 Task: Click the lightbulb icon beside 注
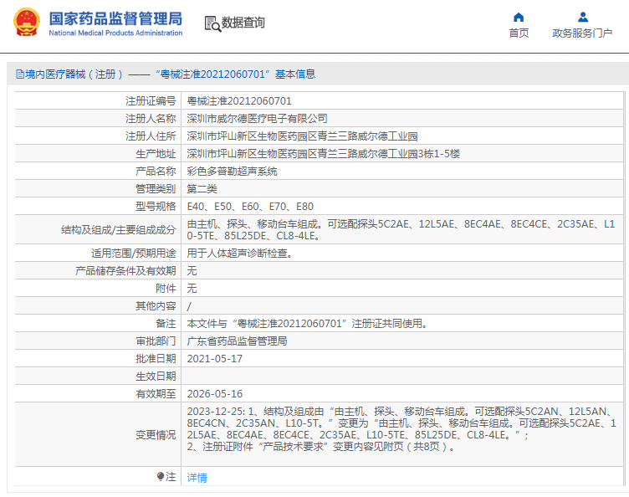coord(161,477)
